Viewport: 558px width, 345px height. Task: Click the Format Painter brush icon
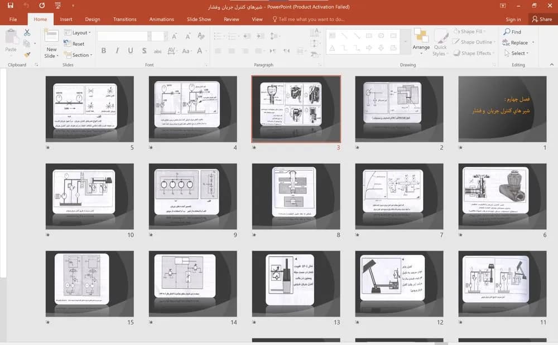pyautogui.click(x=27, y=55)
